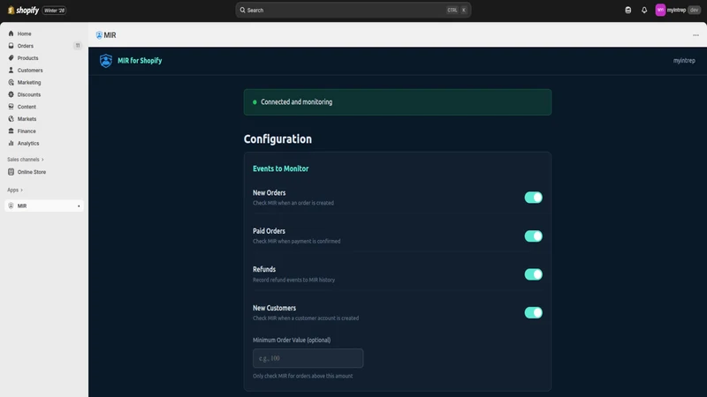This screenshot has height=397, width=707.
Task: Click the MIR shield logo in header
Action: pos(106,61)
